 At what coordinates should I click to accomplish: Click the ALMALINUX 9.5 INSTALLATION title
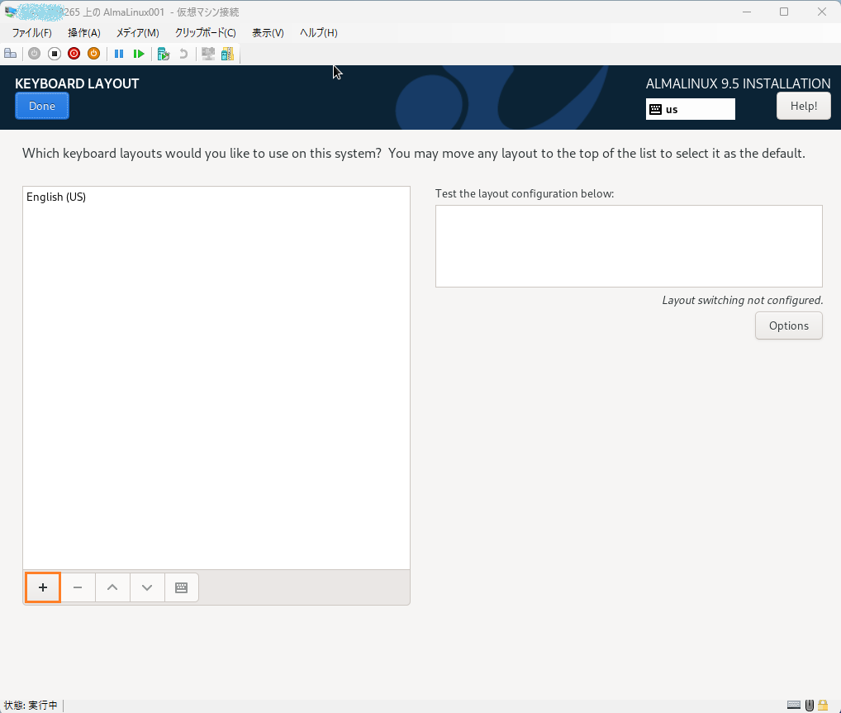pyautogui.click(x=738, y=83)
